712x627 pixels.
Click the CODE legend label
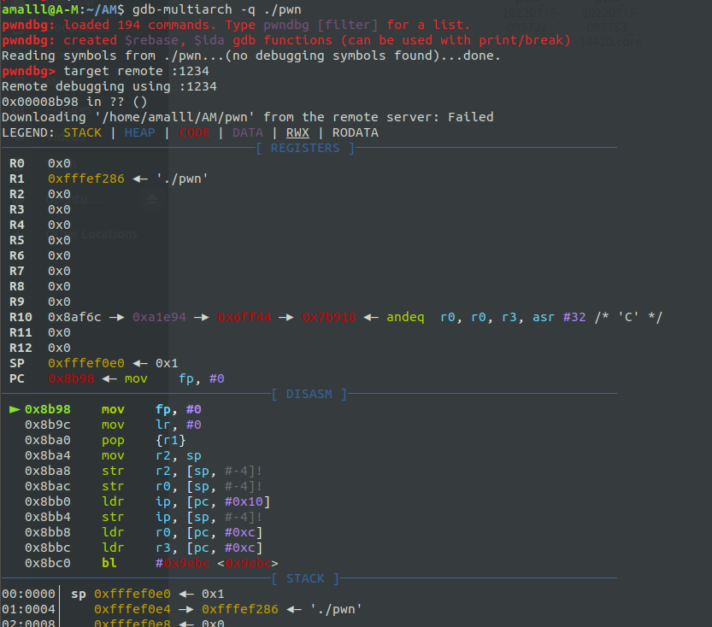coord(194,132)
